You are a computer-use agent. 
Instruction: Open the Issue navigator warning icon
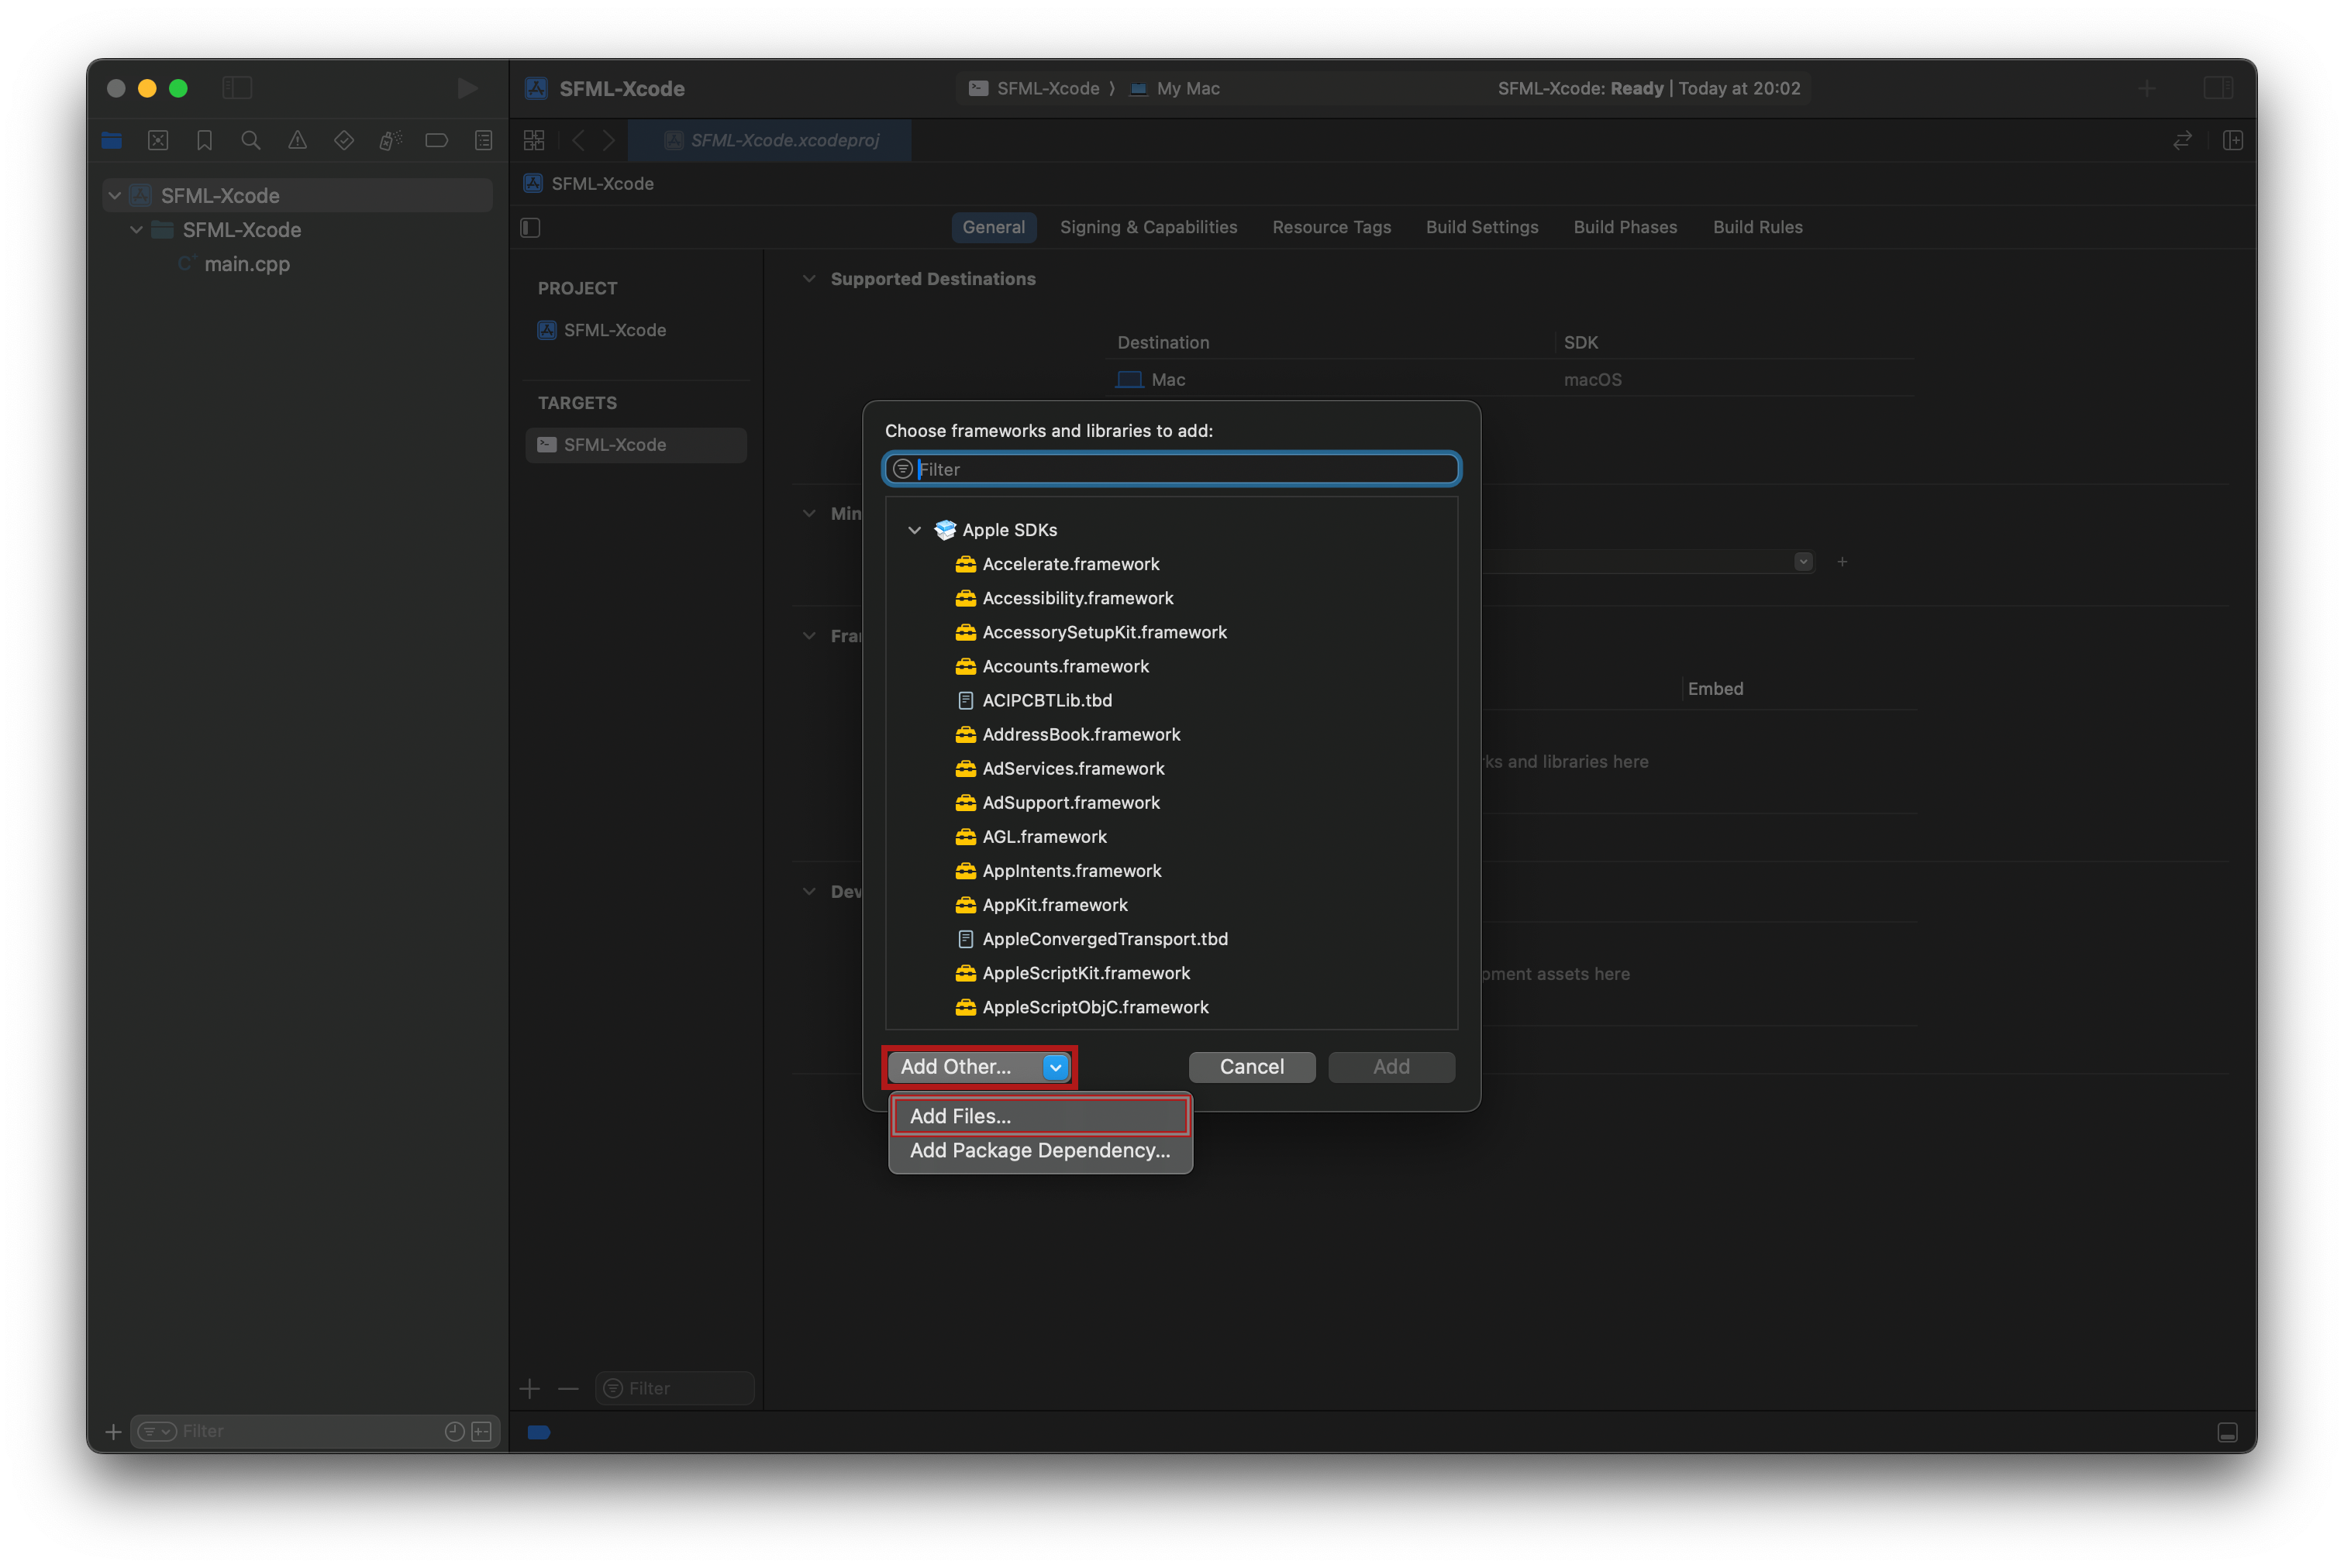297,140
